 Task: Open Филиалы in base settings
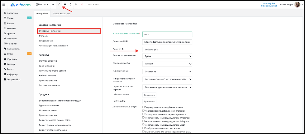(44, 36)
